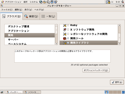125x94 pixels.
Task: Click the tools icon beside 開発ライブラリ
Action: (x=65, y=43)
